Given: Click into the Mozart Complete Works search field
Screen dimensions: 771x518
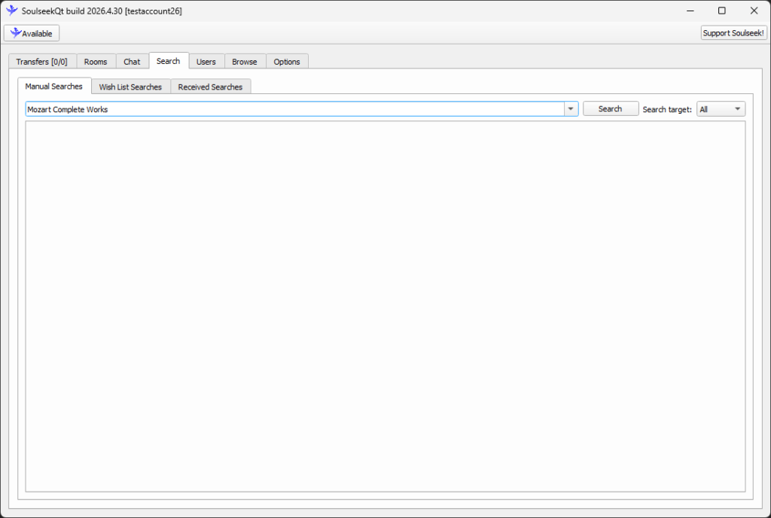Looking at the screenshot, I should (x=294, y=109).
